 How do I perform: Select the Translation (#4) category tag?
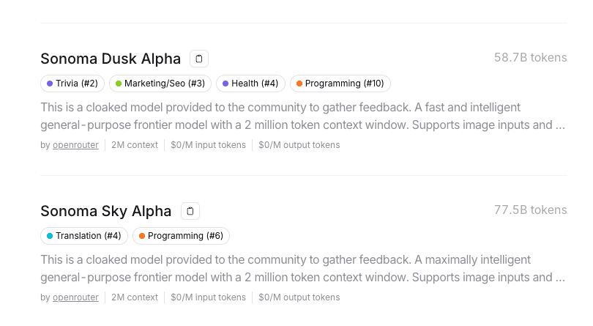coord(84,236)
